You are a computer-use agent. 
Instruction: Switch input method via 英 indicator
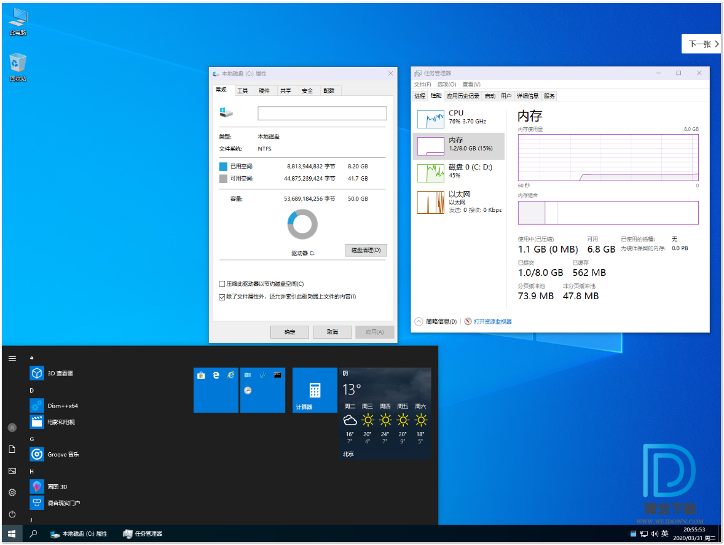pyautogui.click(x=664, y=533)
